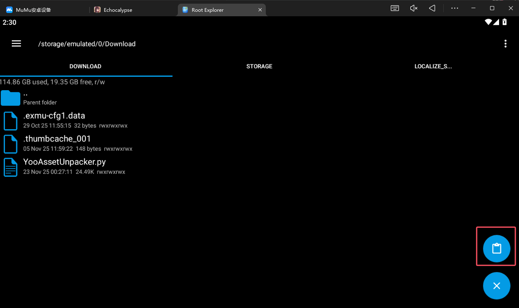Open the emulator more options ellipsis
Screen dimensions: 519x308
(x=455, y=8)
